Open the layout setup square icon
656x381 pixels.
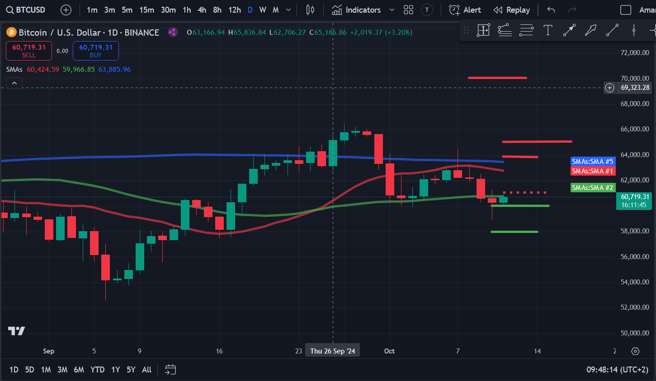(x=626, y=10)
